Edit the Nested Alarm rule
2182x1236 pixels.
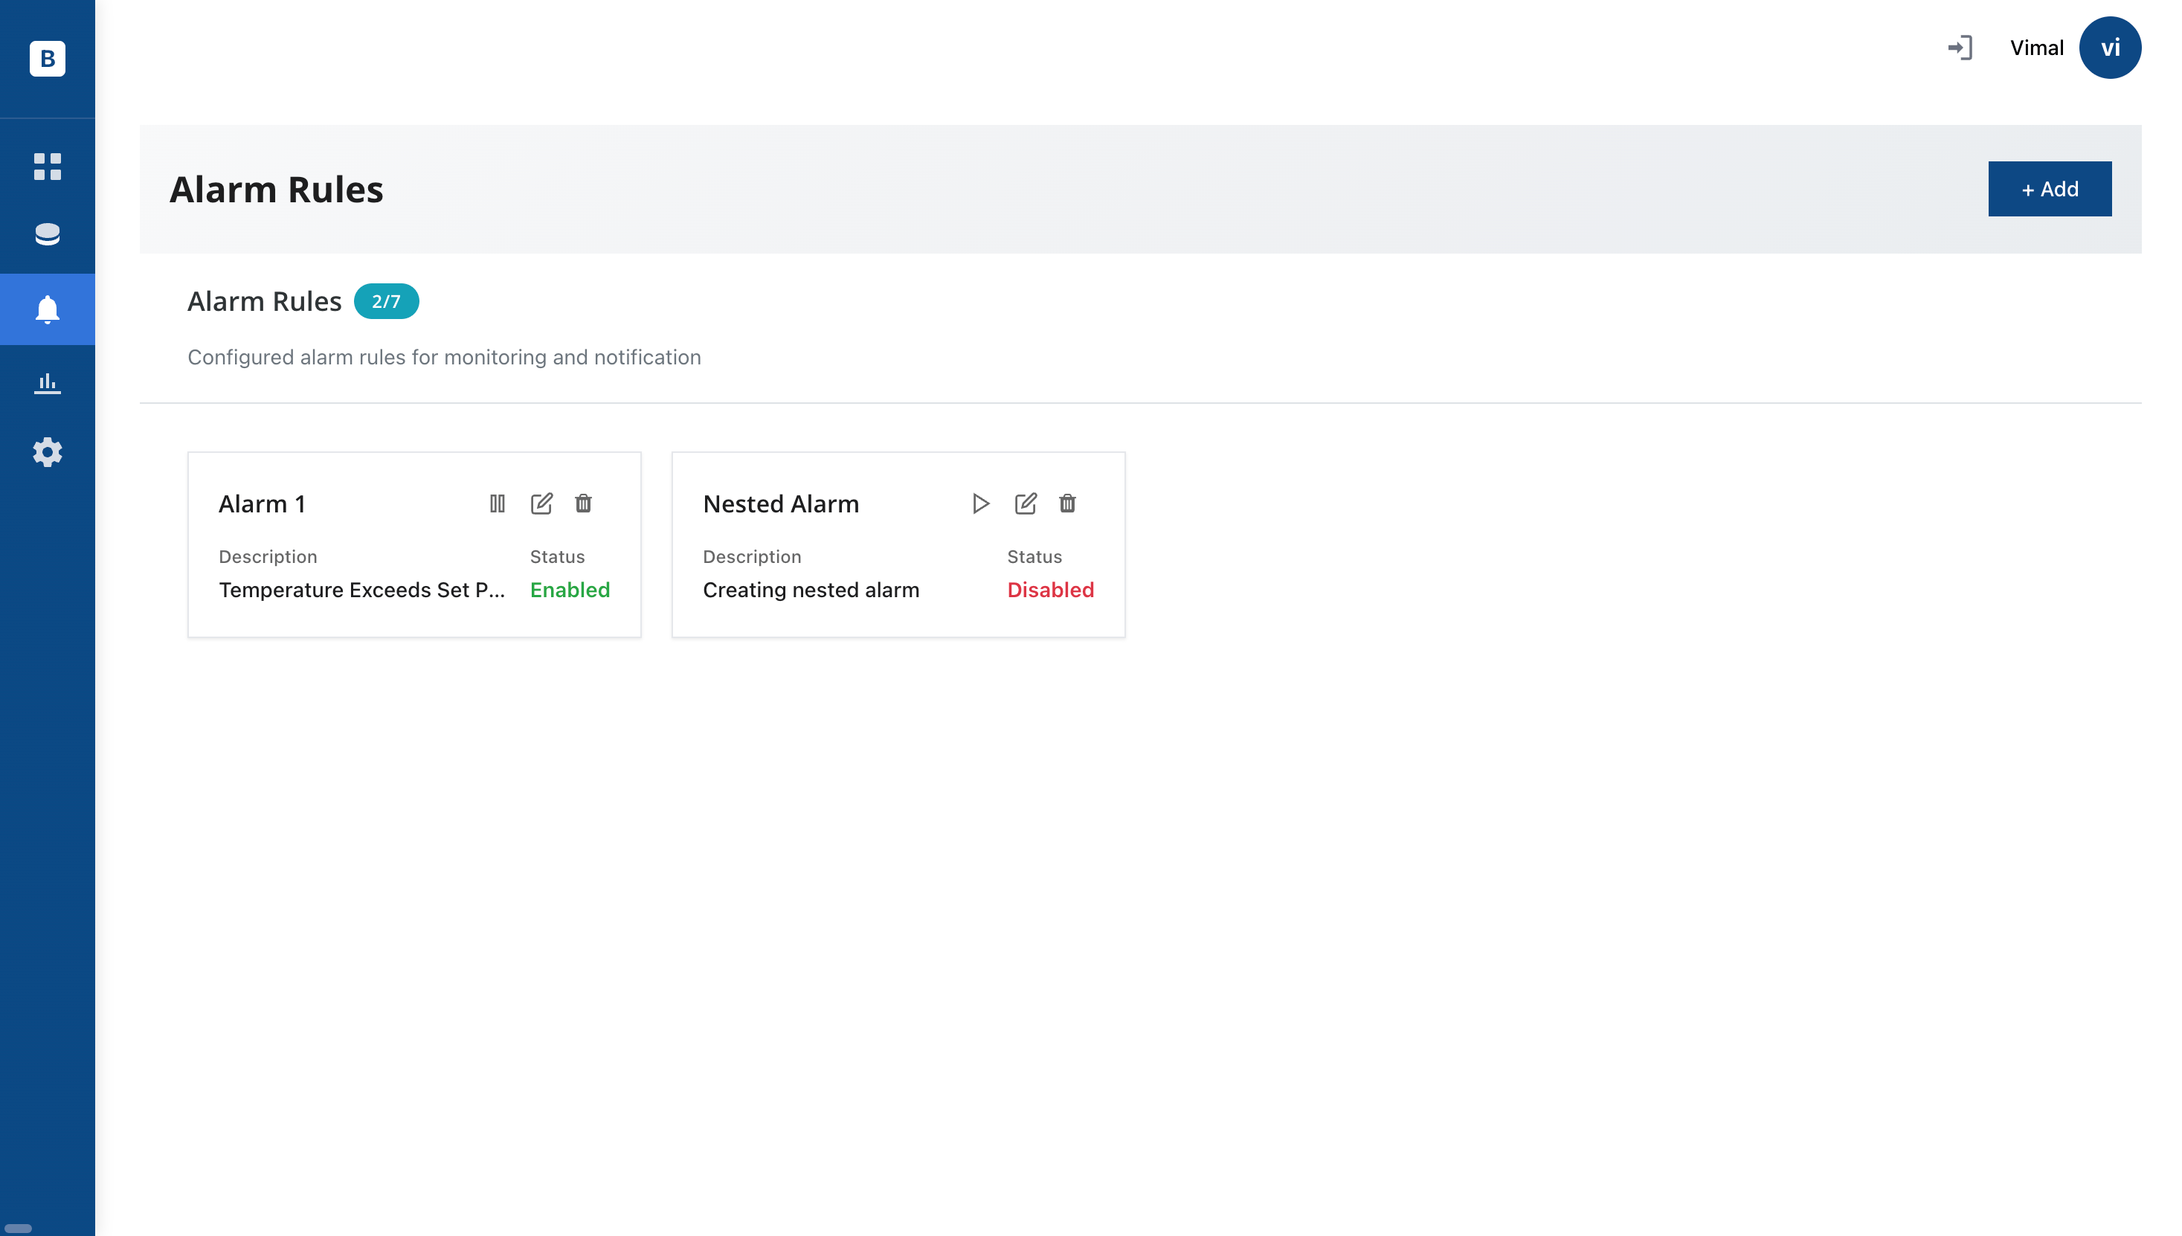point(1026,503)
